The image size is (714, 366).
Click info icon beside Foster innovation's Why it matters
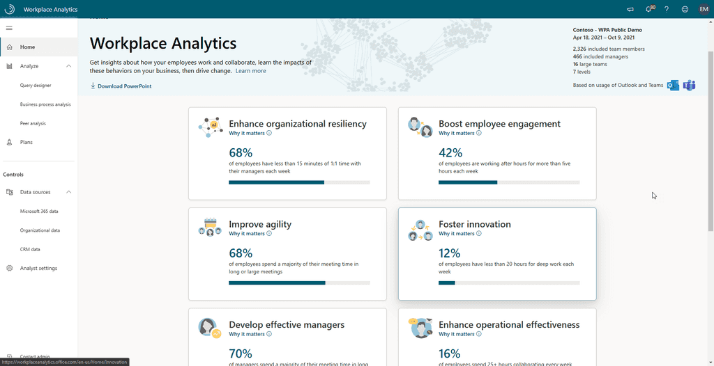click(x=478, y=234)
